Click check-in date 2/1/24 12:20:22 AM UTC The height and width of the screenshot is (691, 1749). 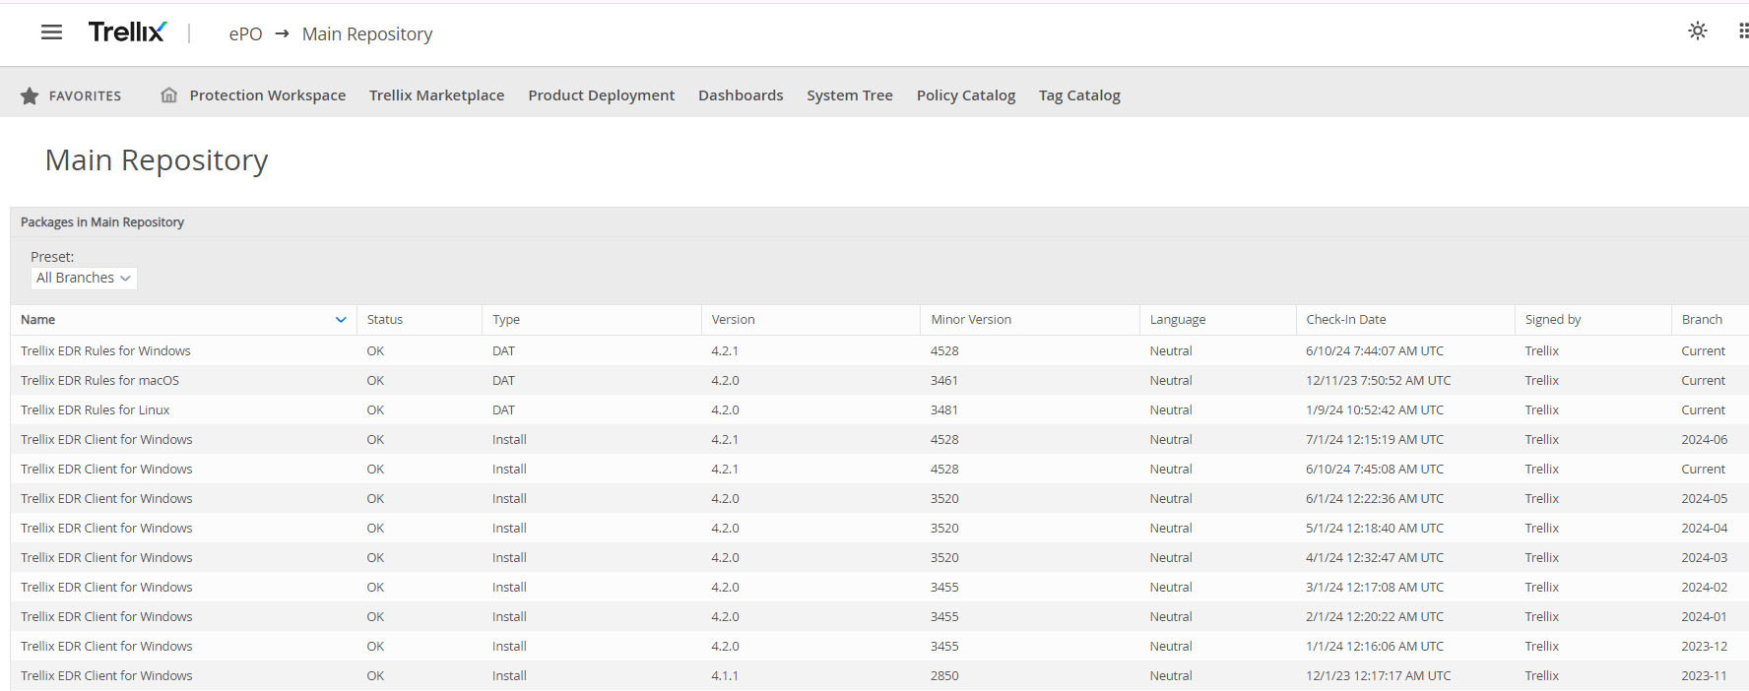tap(1375, 616)
